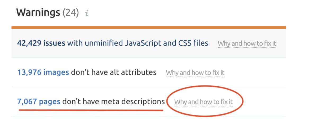
Task: Click the orange warnings bar
Action: (149, 27)
